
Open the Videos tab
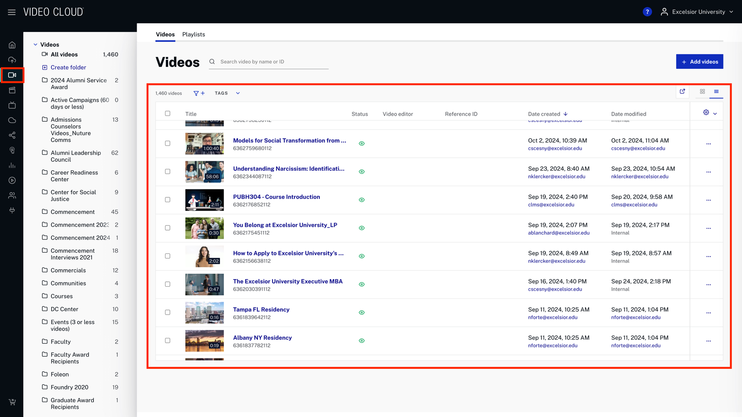coord(165,35)
